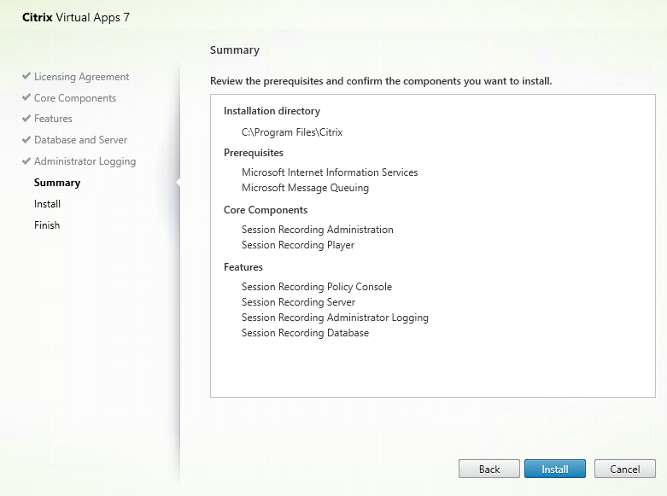667x496 pixels.
Task: Click the Summary page title
Action: [235, 50]
